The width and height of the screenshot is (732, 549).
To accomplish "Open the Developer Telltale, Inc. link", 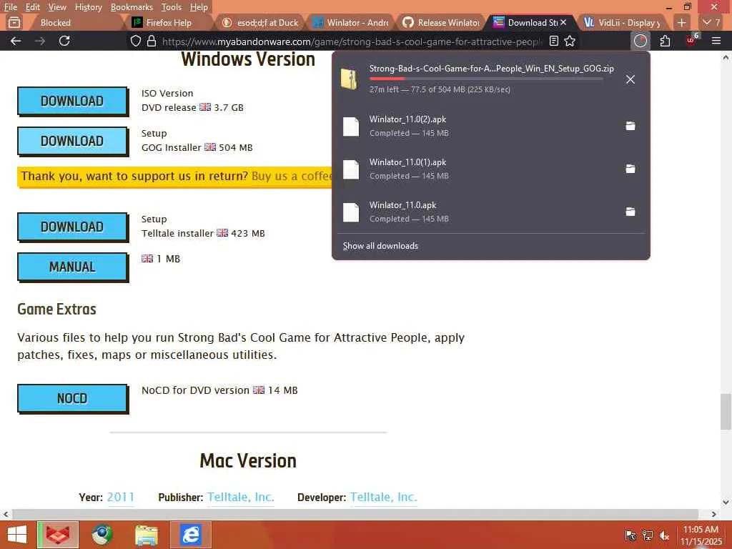I will pos(384,498).
